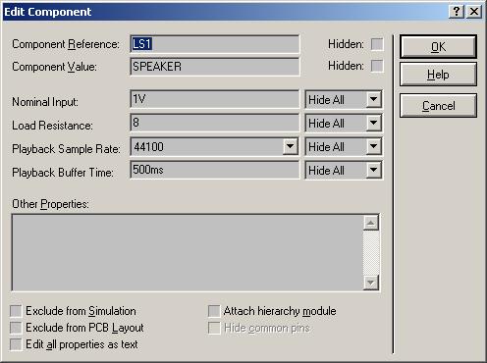Toggle Hidden checkbox for Component Value

[377, 66]
